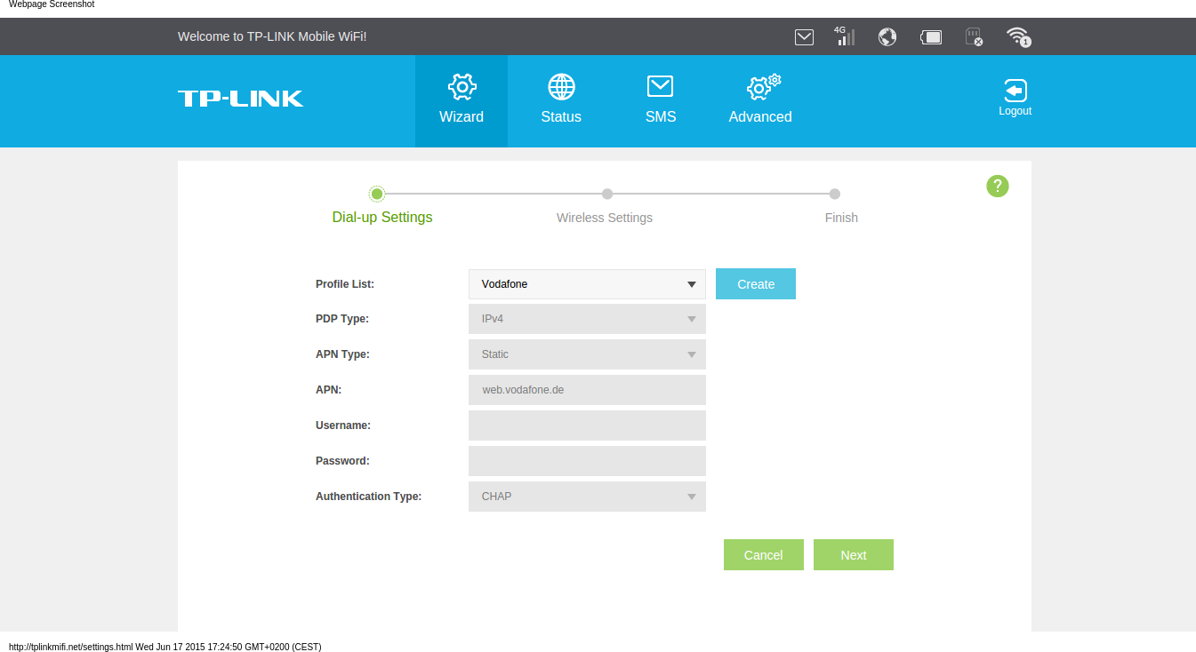Click the unread messages envelope icon
The image size is (1196, 652).
pyautogui.click(x=804, y=37)
